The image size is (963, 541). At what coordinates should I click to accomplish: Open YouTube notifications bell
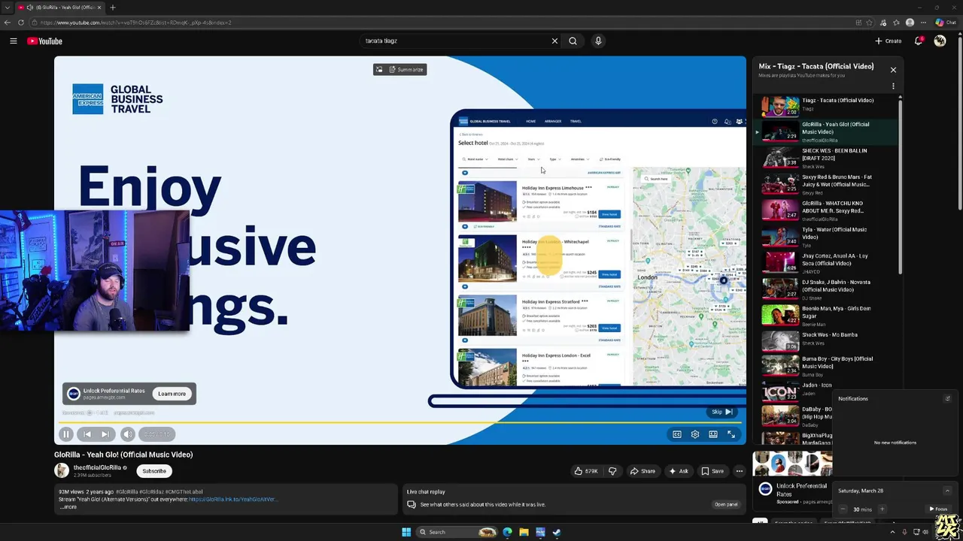(919, 41)
